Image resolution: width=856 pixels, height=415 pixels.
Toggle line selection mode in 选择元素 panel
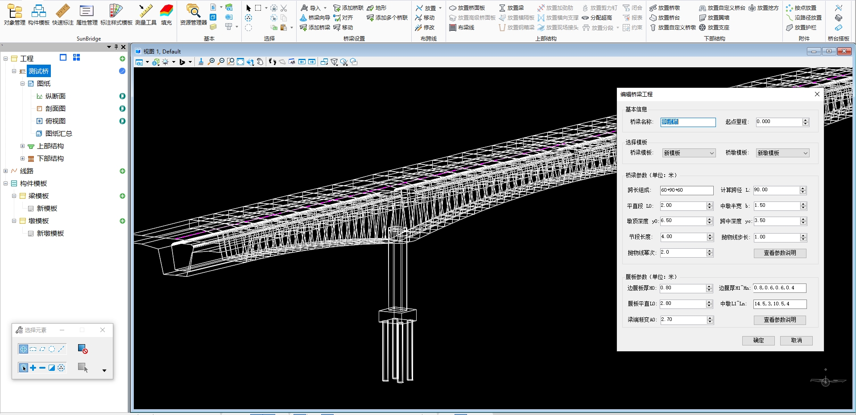click(61, 349)
